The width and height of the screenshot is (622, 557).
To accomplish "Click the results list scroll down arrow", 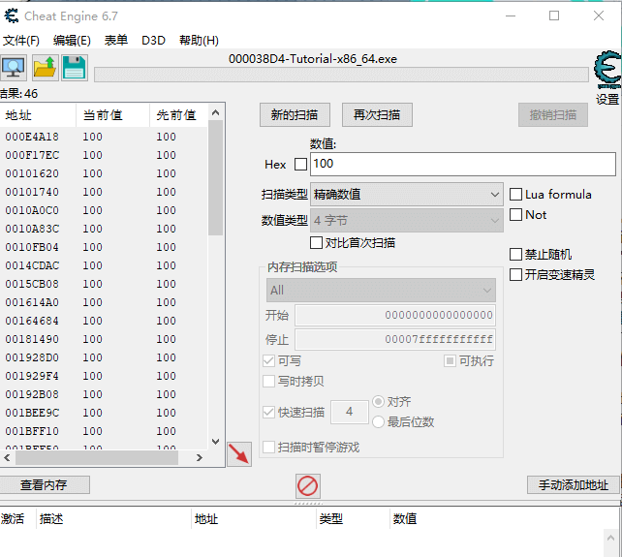I will pyautogui.click(x=216, y=442).
